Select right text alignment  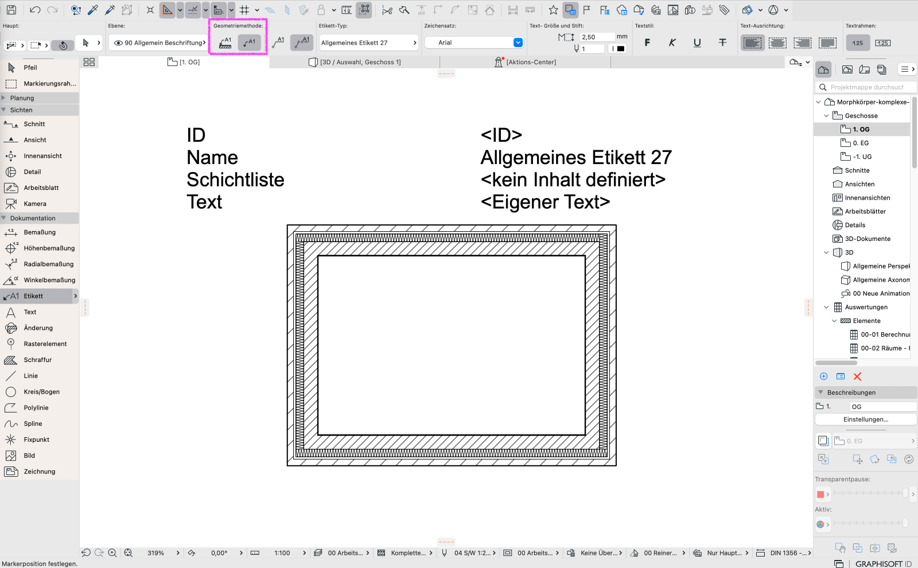pos(803,42)
